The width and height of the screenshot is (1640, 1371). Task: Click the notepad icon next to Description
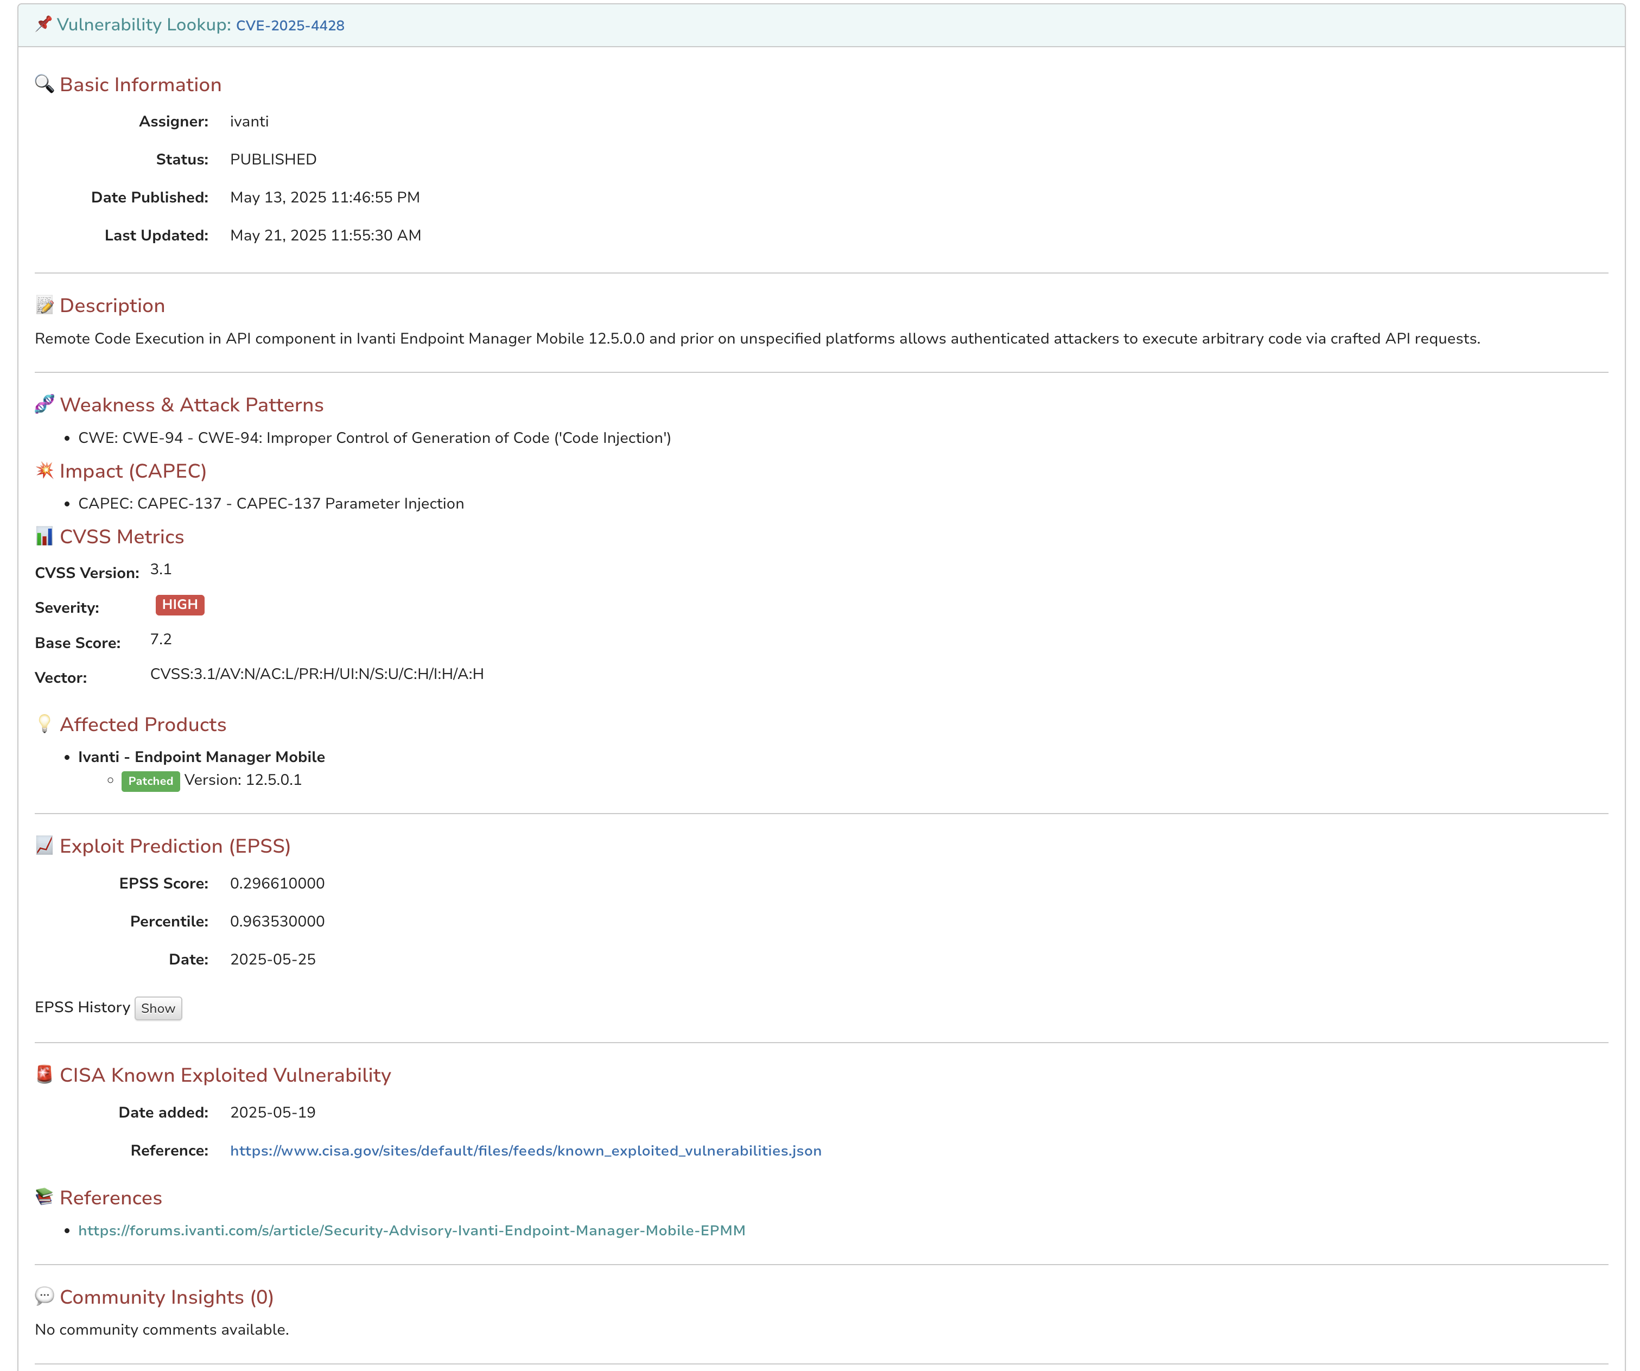(x=45, y=306)
